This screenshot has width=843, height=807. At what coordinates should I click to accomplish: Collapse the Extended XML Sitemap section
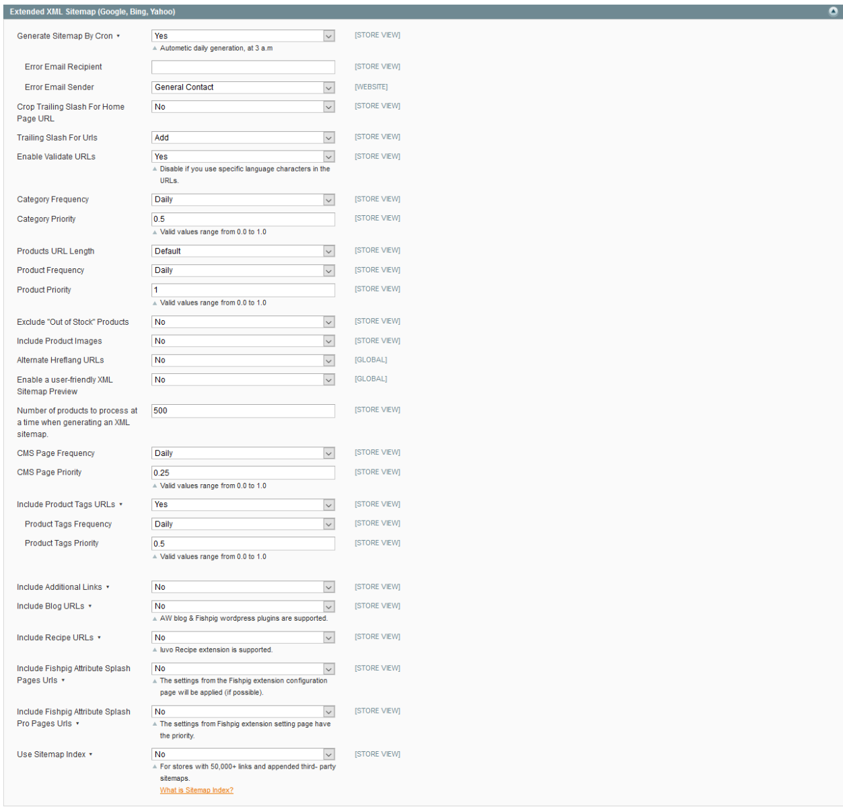click(x=833, y=11)
